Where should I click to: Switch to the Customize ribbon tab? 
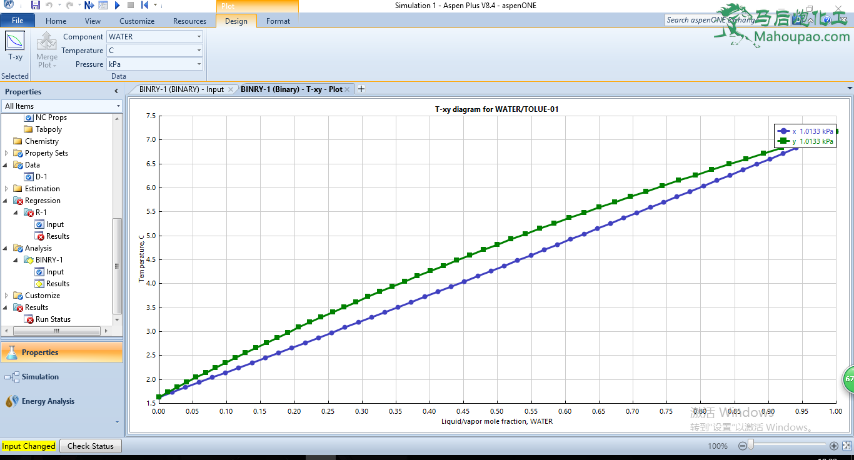click(x=137, y=21)
